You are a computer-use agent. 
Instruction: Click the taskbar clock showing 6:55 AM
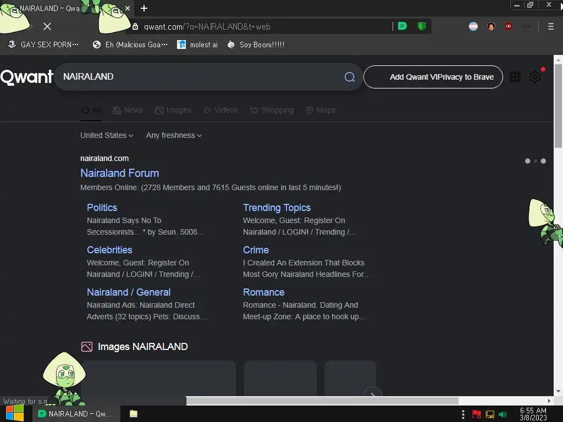click(x=533, y=414)
